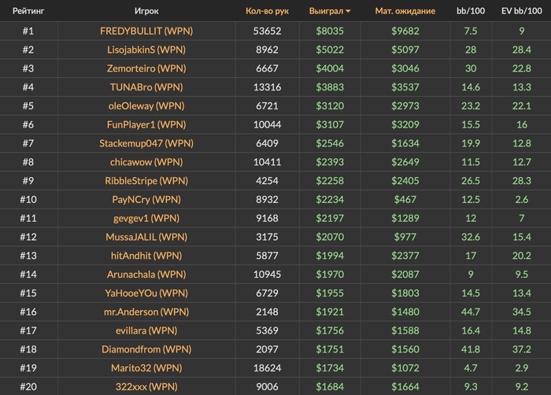View PayNCry (WPN) player details
The image size is (551, 395).
coord(146,200)
